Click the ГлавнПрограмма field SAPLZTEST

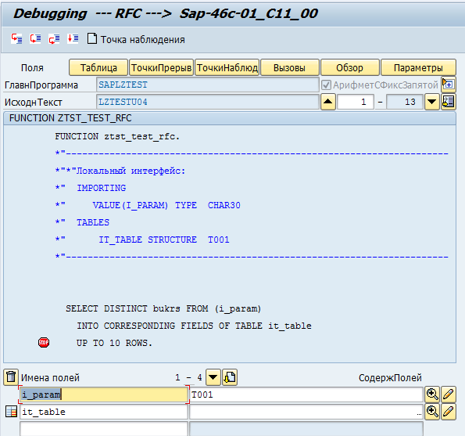click(x=208, y=85)
